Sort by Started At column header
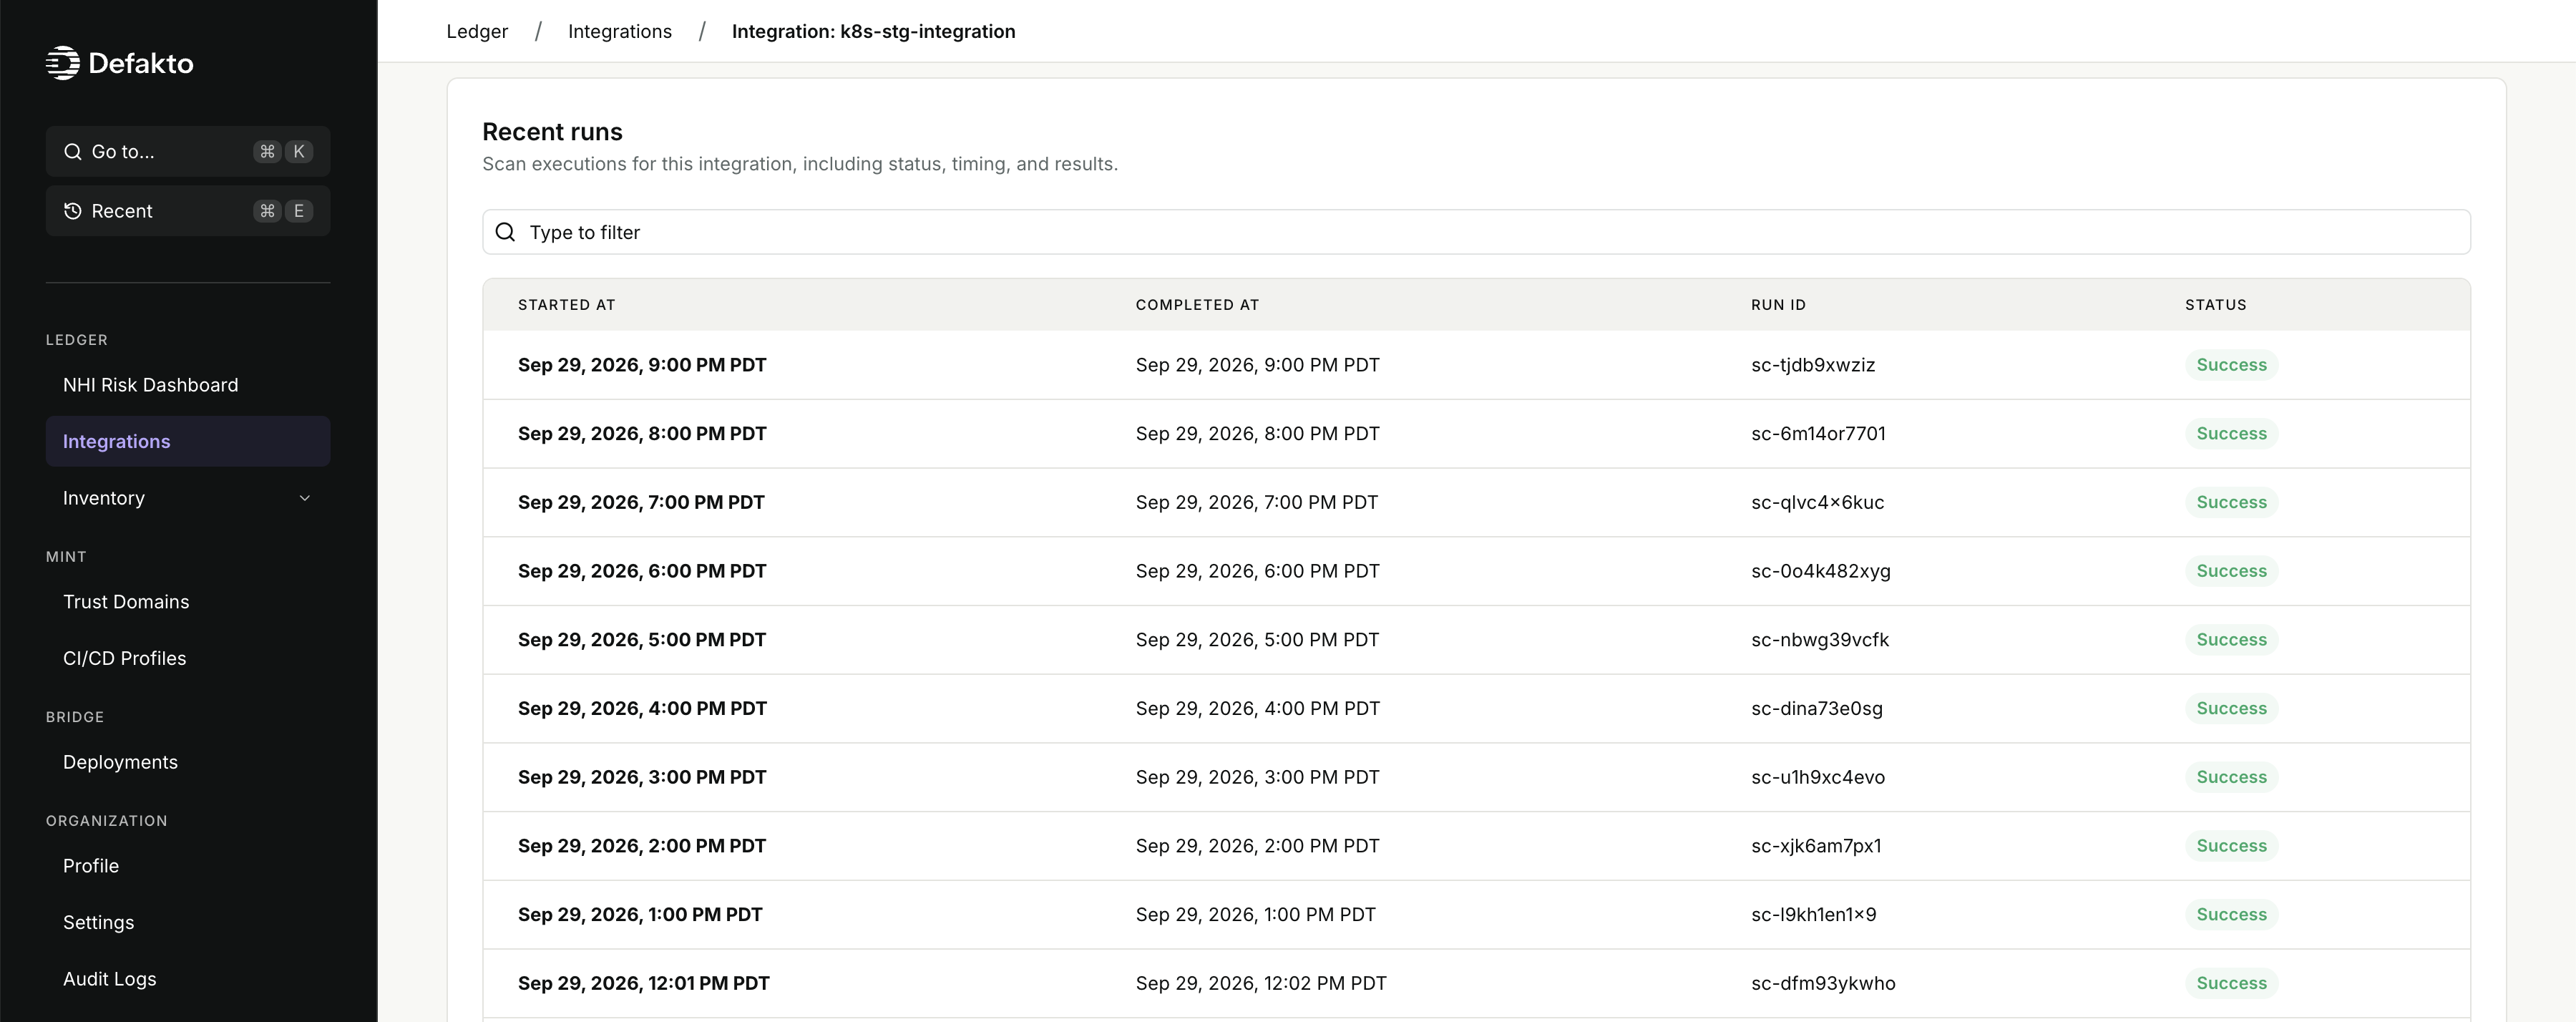Screen dimensions: 2576x1022 [x=567, y=305]
